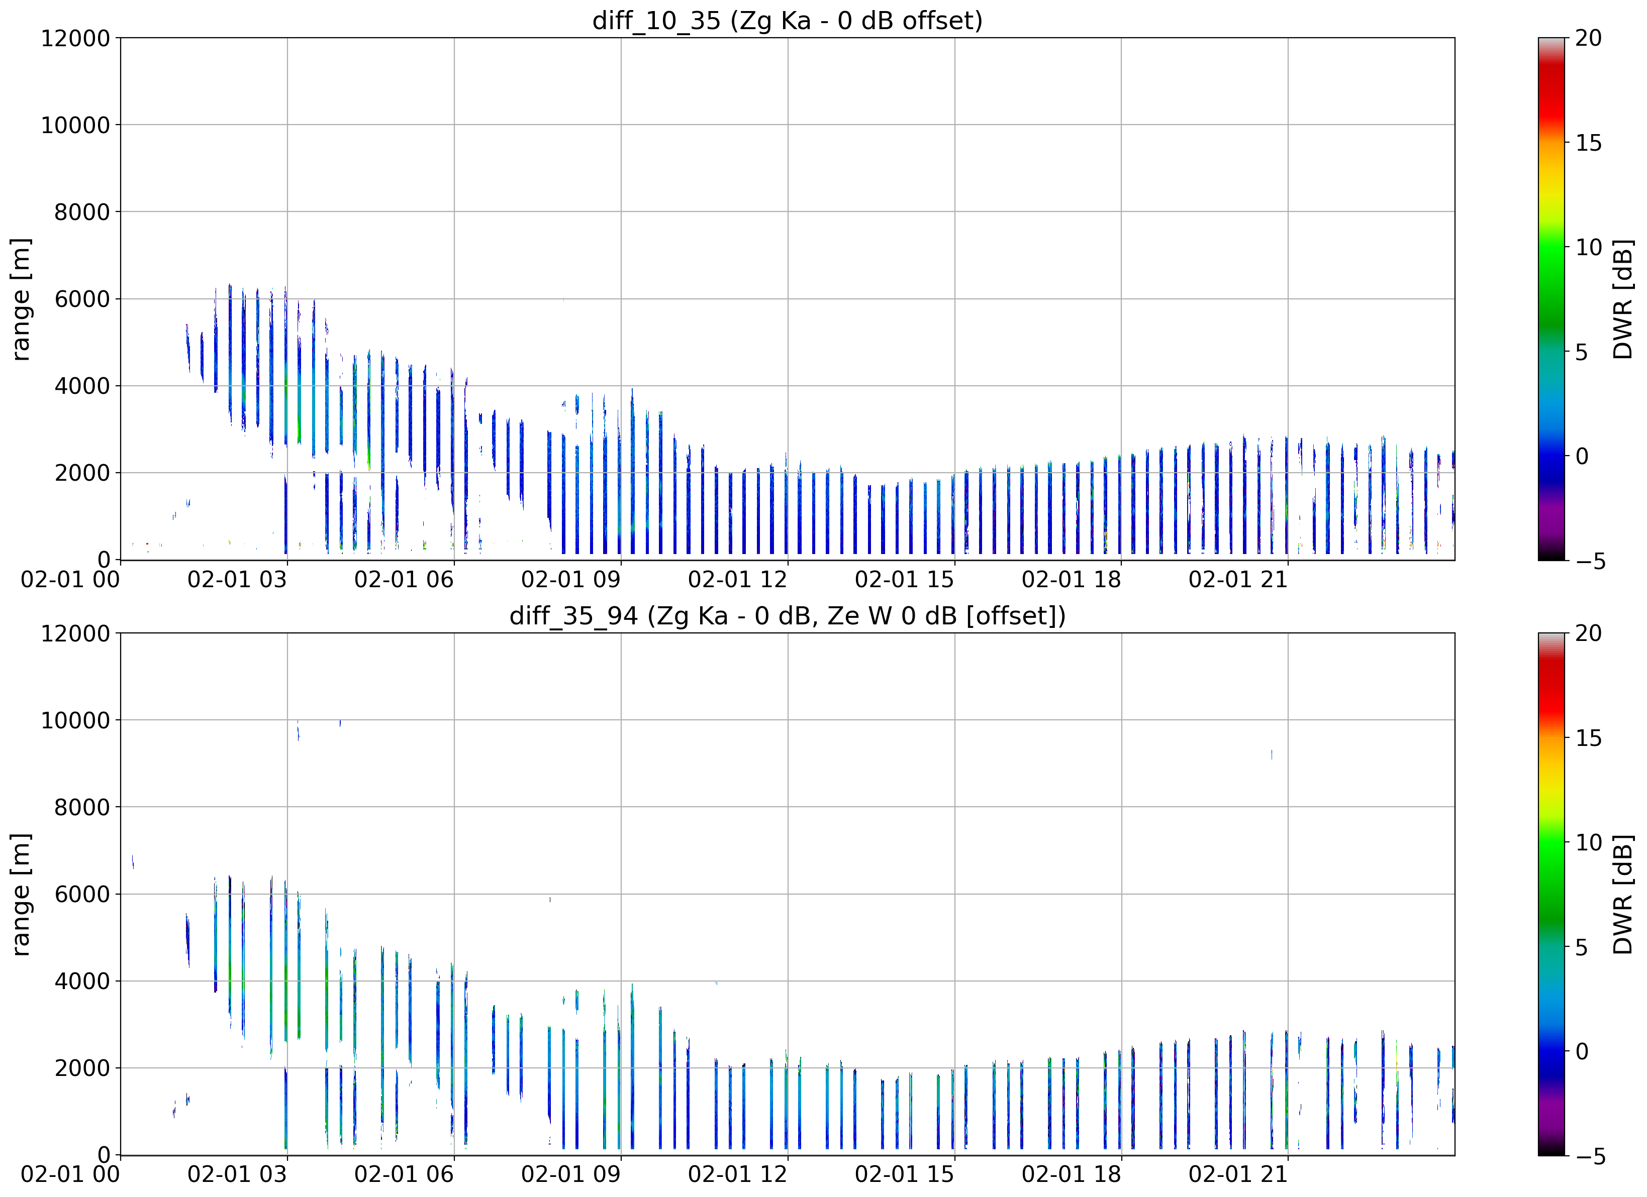Click the 15 tick on the diff_35_94 colorbar
Screen dimensions: 1647x1197
pos(1589,738)
